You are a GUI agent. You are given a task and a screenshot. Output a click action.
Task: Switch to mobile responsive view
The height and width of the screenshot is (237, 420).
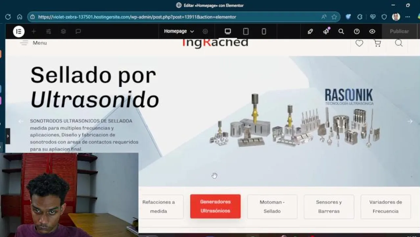[x=264, y=31]
